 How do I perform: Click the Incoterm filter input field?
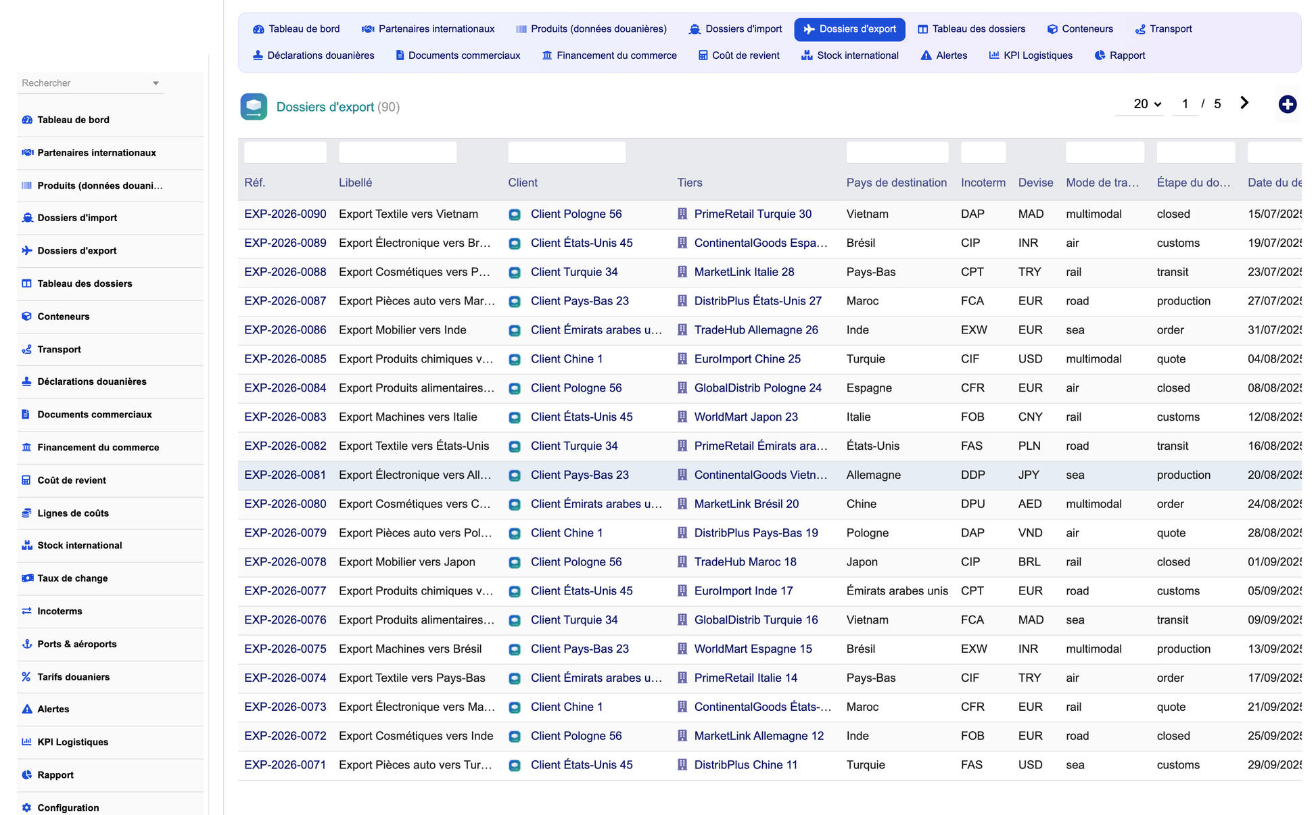(983, 152)
